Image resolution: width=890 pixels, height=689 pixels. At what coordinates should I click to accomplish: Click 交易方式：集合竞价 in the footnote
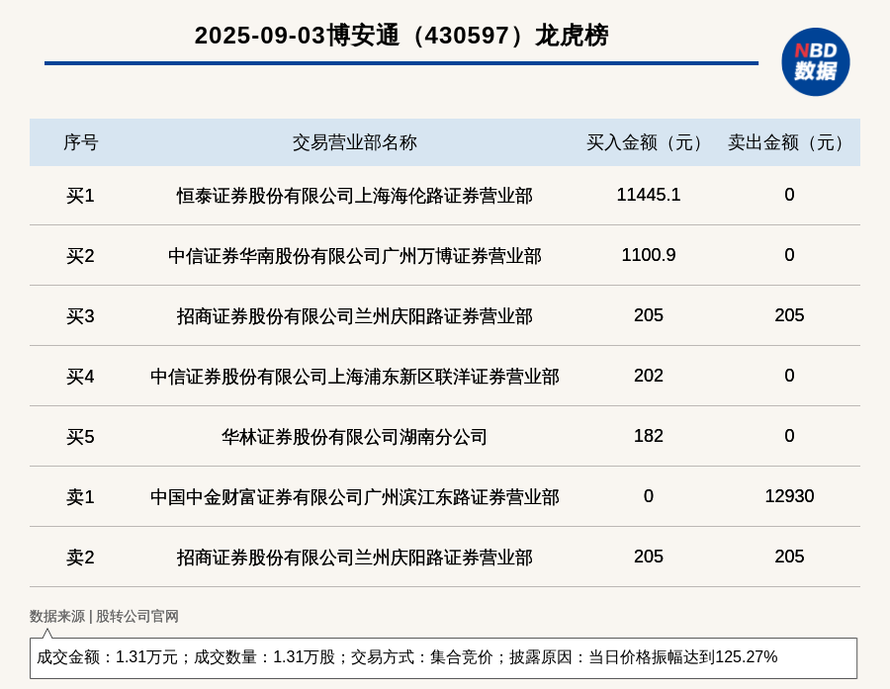click(421, 657)
